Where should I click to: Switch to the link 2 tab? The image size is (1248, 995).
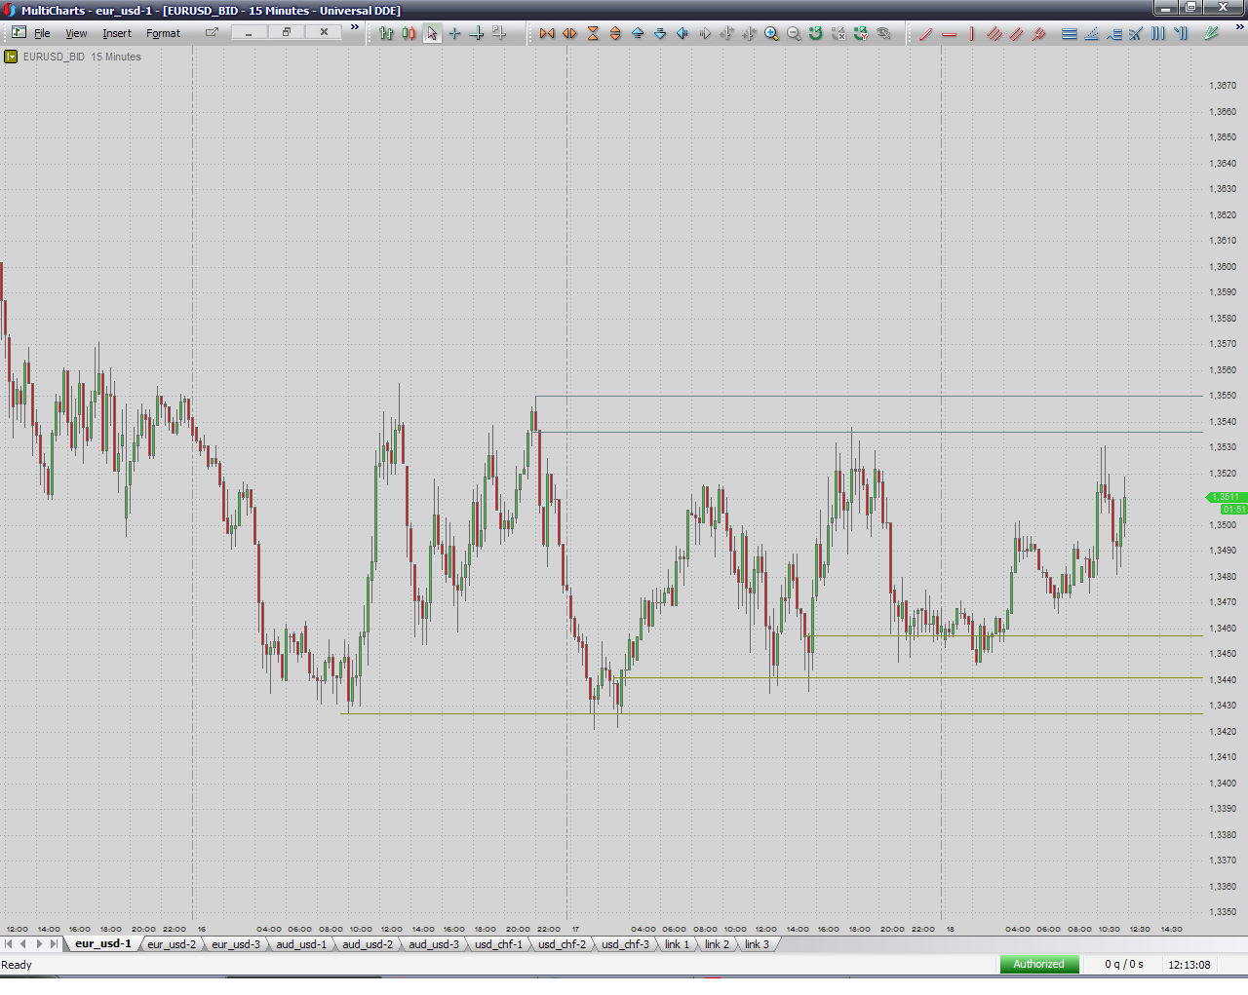point(717,944)
